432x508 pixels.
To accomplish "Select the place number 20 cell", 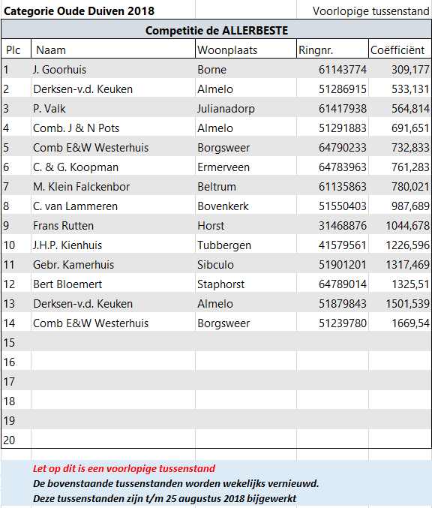I will click(16, 440).
